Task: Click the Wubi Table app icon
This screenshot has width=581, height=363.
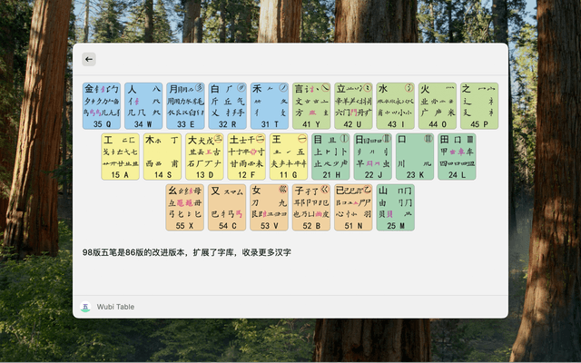Action: point(85,307)
